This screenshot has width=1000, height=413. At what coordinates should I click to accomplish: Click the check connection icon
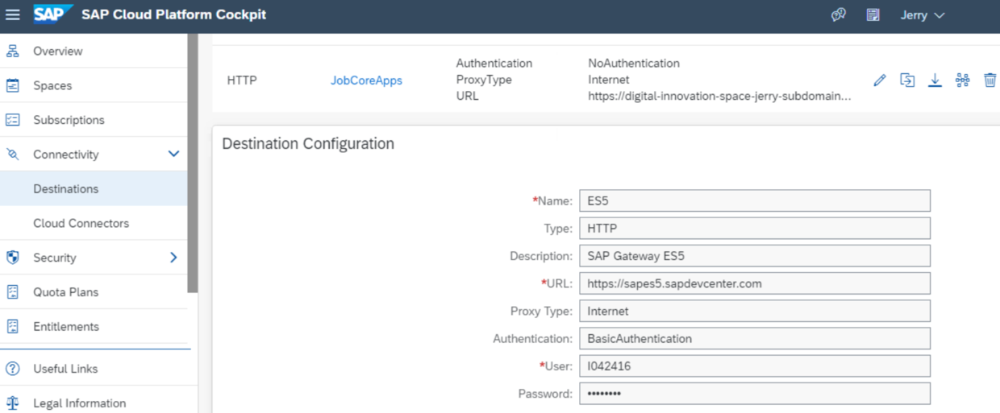pos(962,80)
